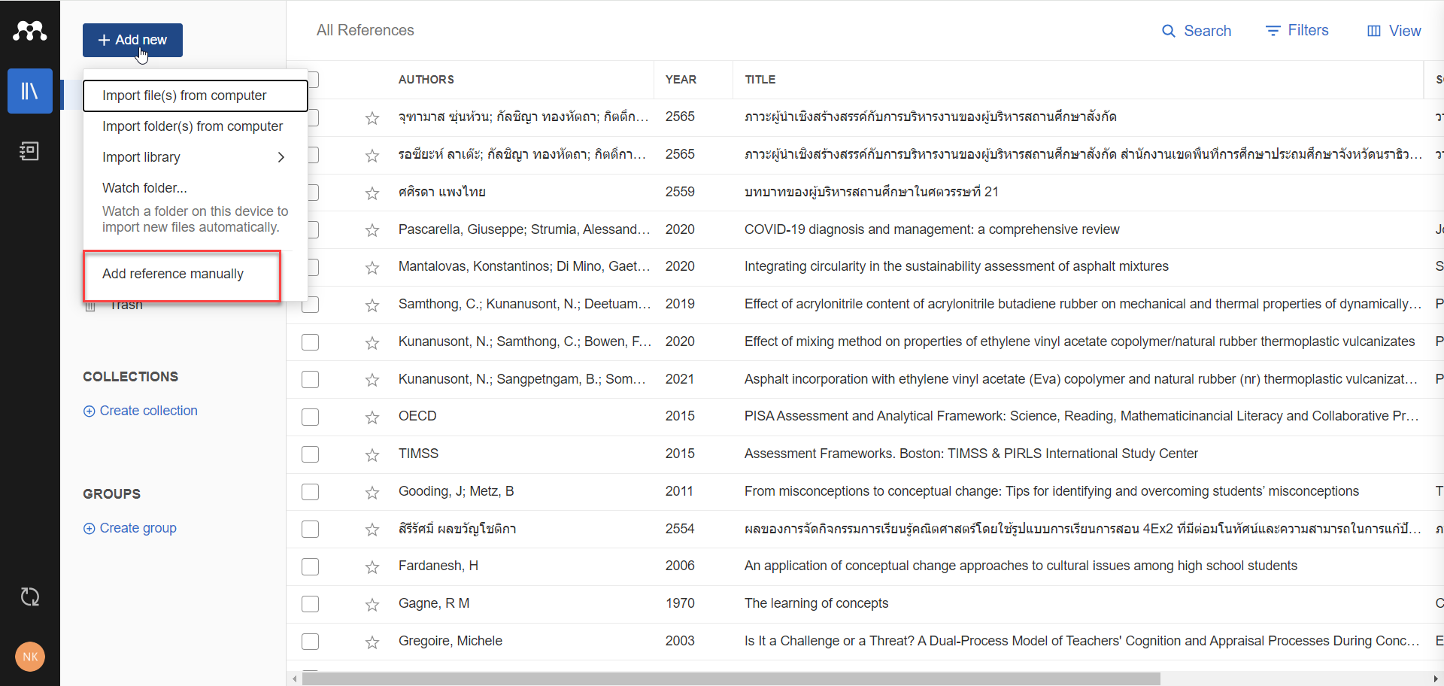Screen dimensions: 1444x686
Task: Select checkbox for 2554 Thai reference
Action: pos(311,530)
